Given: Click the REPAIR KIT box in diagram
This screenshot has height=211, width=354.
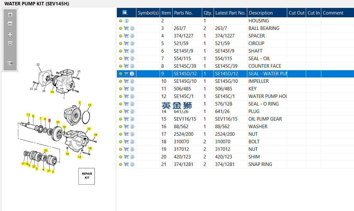Looking at the screenshot, I should 87,176.
